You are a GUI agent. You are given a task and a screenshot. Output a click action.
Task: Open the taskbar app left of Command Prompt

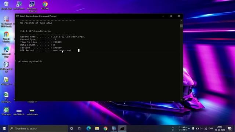[114, 128]
